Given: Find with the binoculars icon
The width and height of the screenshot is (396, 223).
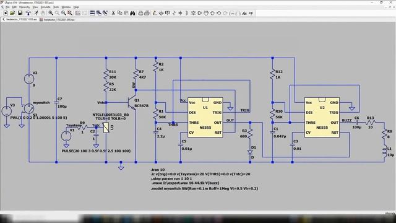Looking at the screenshot, I should pos(132,13).
